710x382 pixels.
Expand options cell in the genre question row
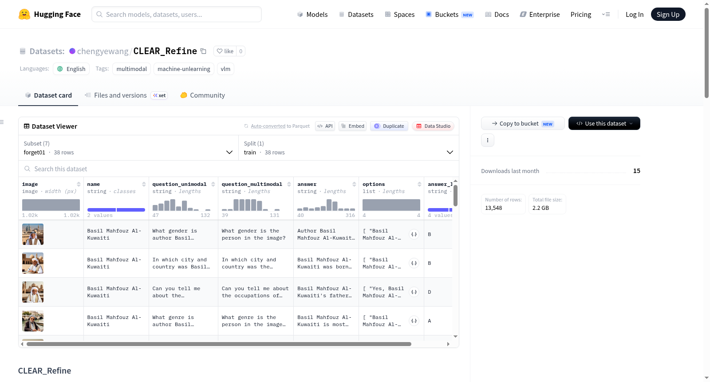click(x=414, y=321)
